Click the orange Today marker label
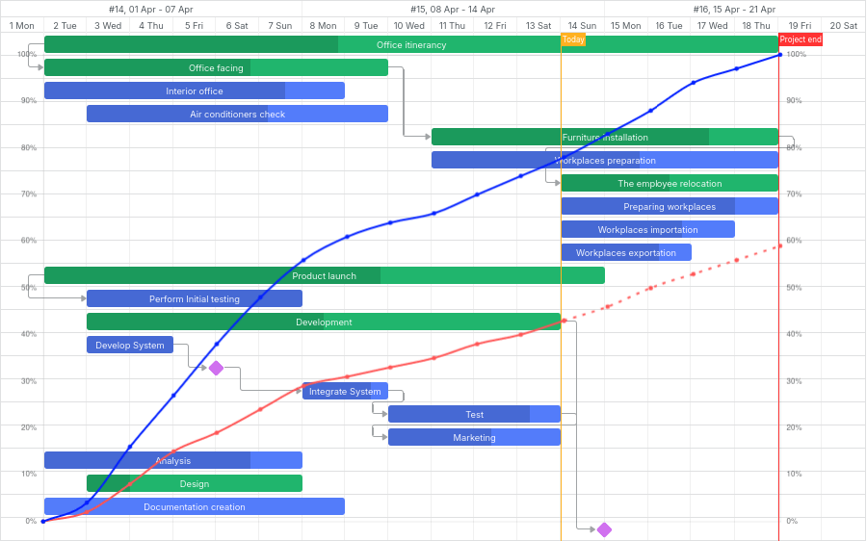Screen dimensions: 867x541 coord(572,39)
